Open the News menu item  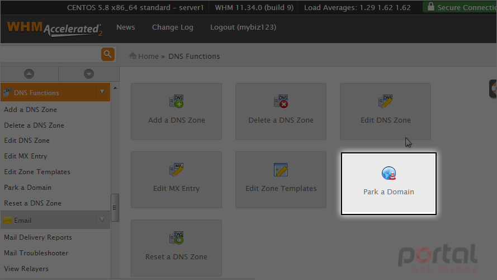[x=126, y=27]
